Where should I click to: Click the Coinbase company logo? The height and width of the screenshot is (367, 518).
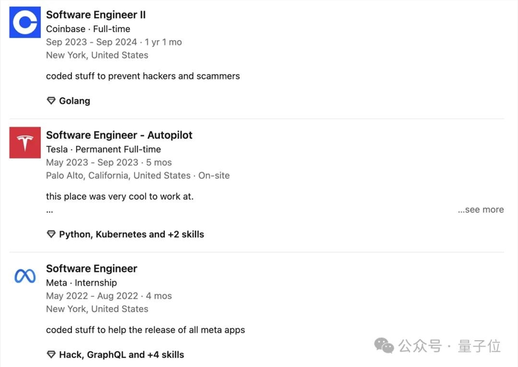click(25, 22)
